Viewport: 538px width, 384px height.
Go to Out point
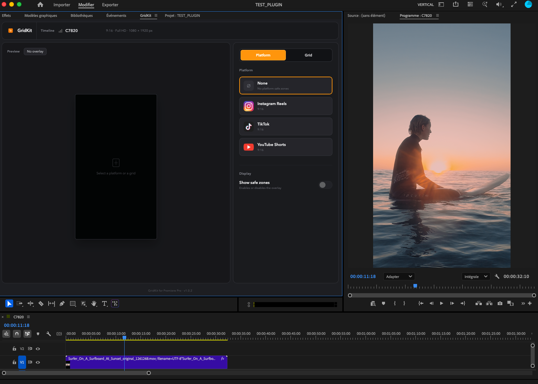[463, 303]
